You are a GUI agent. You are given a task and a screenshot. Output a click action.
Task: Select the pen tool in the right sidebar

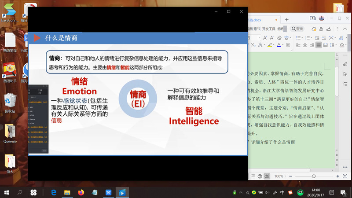click(345, 64)
